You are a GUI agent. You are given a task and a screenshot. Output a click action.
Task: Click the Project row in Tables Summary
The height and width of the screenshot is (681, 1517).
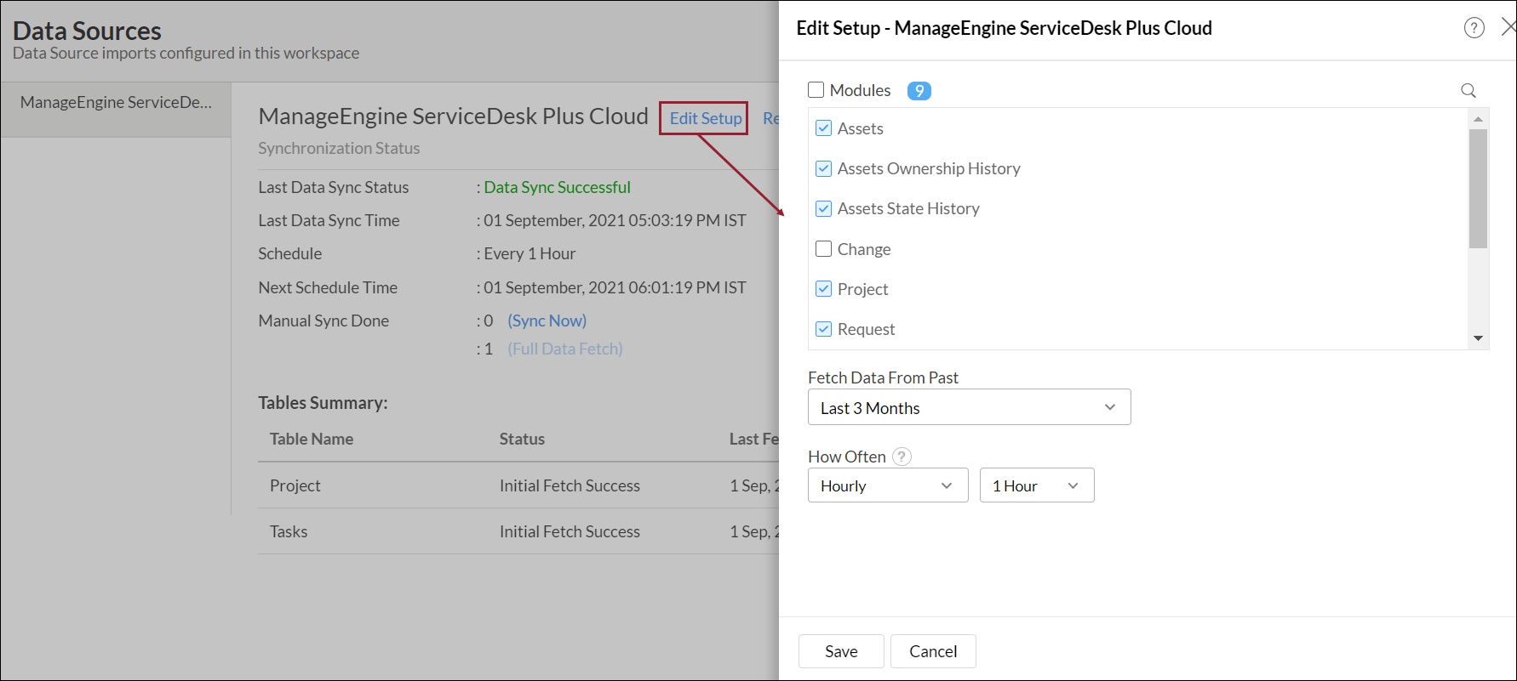[518, 485]
